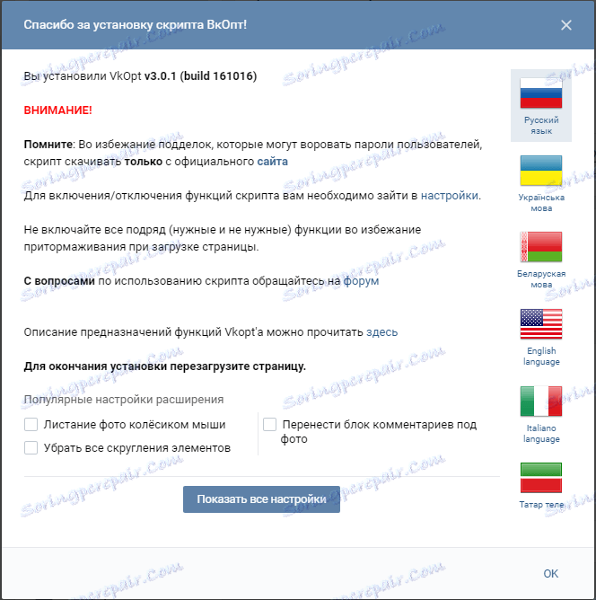Screen dimensions: 596x600
Task: Click the 'здесь' description link
Action: point(381,332)
